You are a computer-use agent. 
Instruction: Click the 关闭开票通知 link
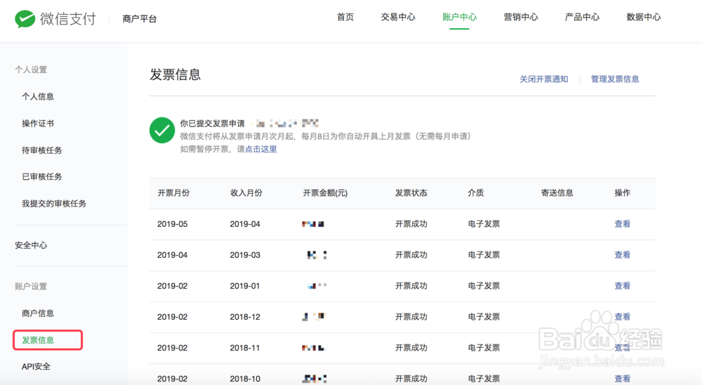pos(543,79)
